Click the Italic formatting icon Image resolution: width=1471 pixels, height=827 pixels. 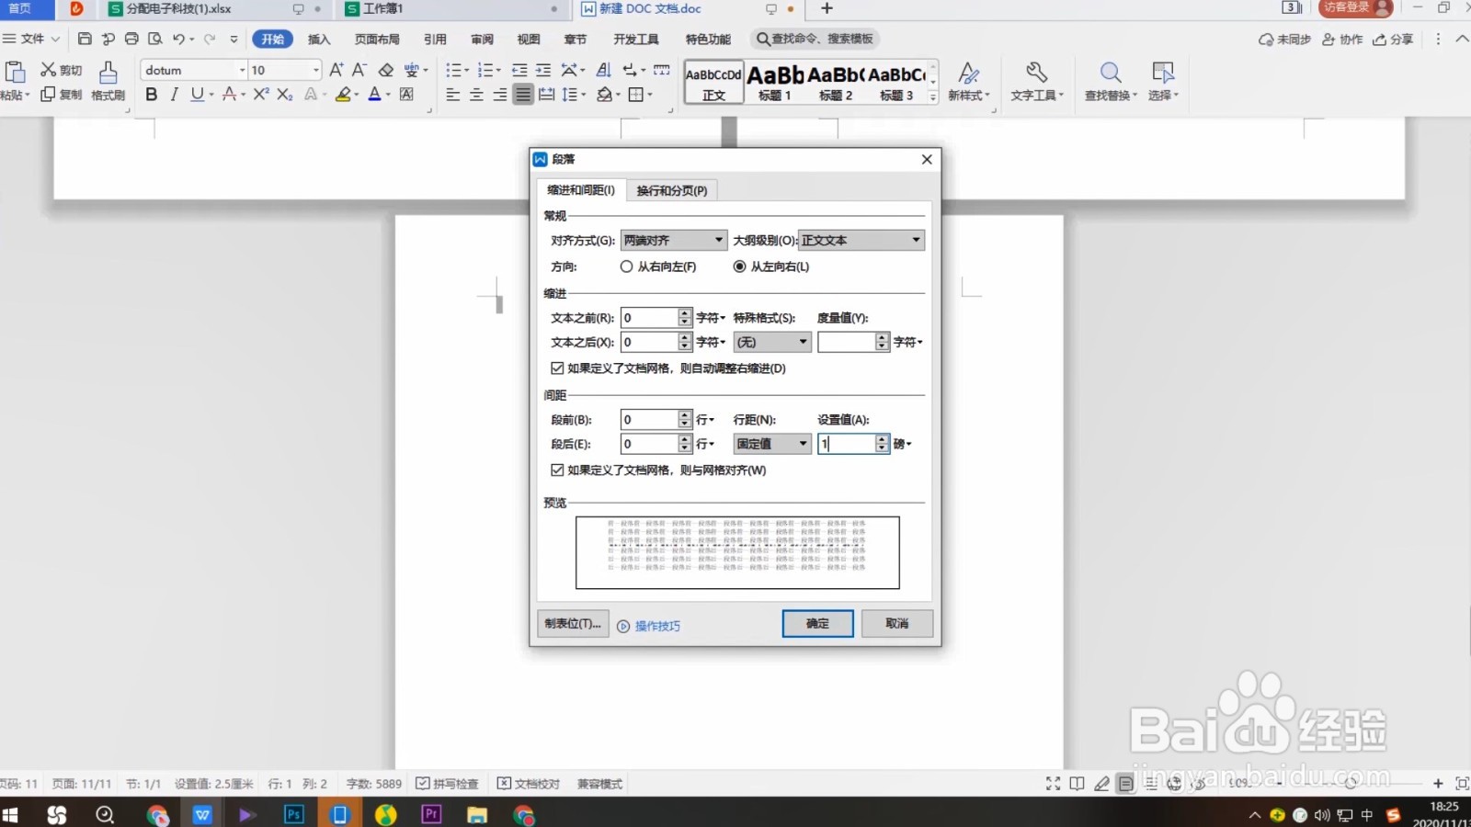click(174, 95)
